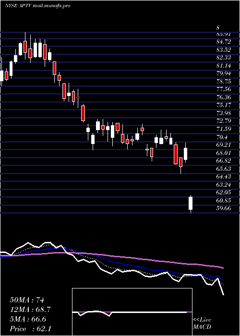Screen dimensions: 240x336
Task: Click the last white gap-down candlestick near 60.85
Action: (191, 204)
